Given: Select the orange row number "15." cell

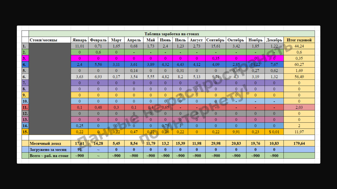Looking at the screenshot, I should point(25,132).
